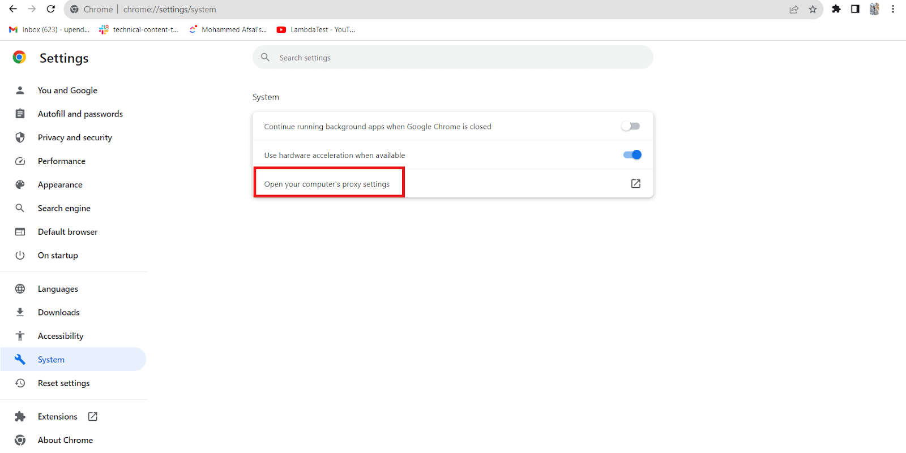
Task: Enable continue running background apps toggle
Action: click(x=631, y=126)
